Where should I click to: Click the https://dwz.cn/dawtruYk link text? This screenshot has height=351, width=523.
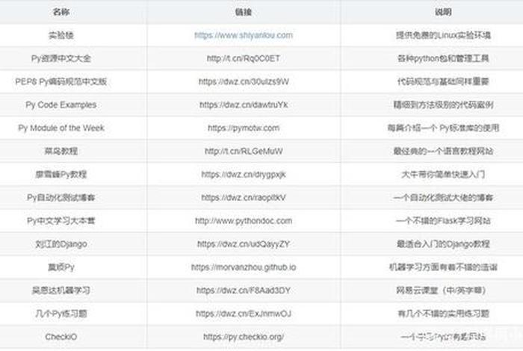pos(244,105)
